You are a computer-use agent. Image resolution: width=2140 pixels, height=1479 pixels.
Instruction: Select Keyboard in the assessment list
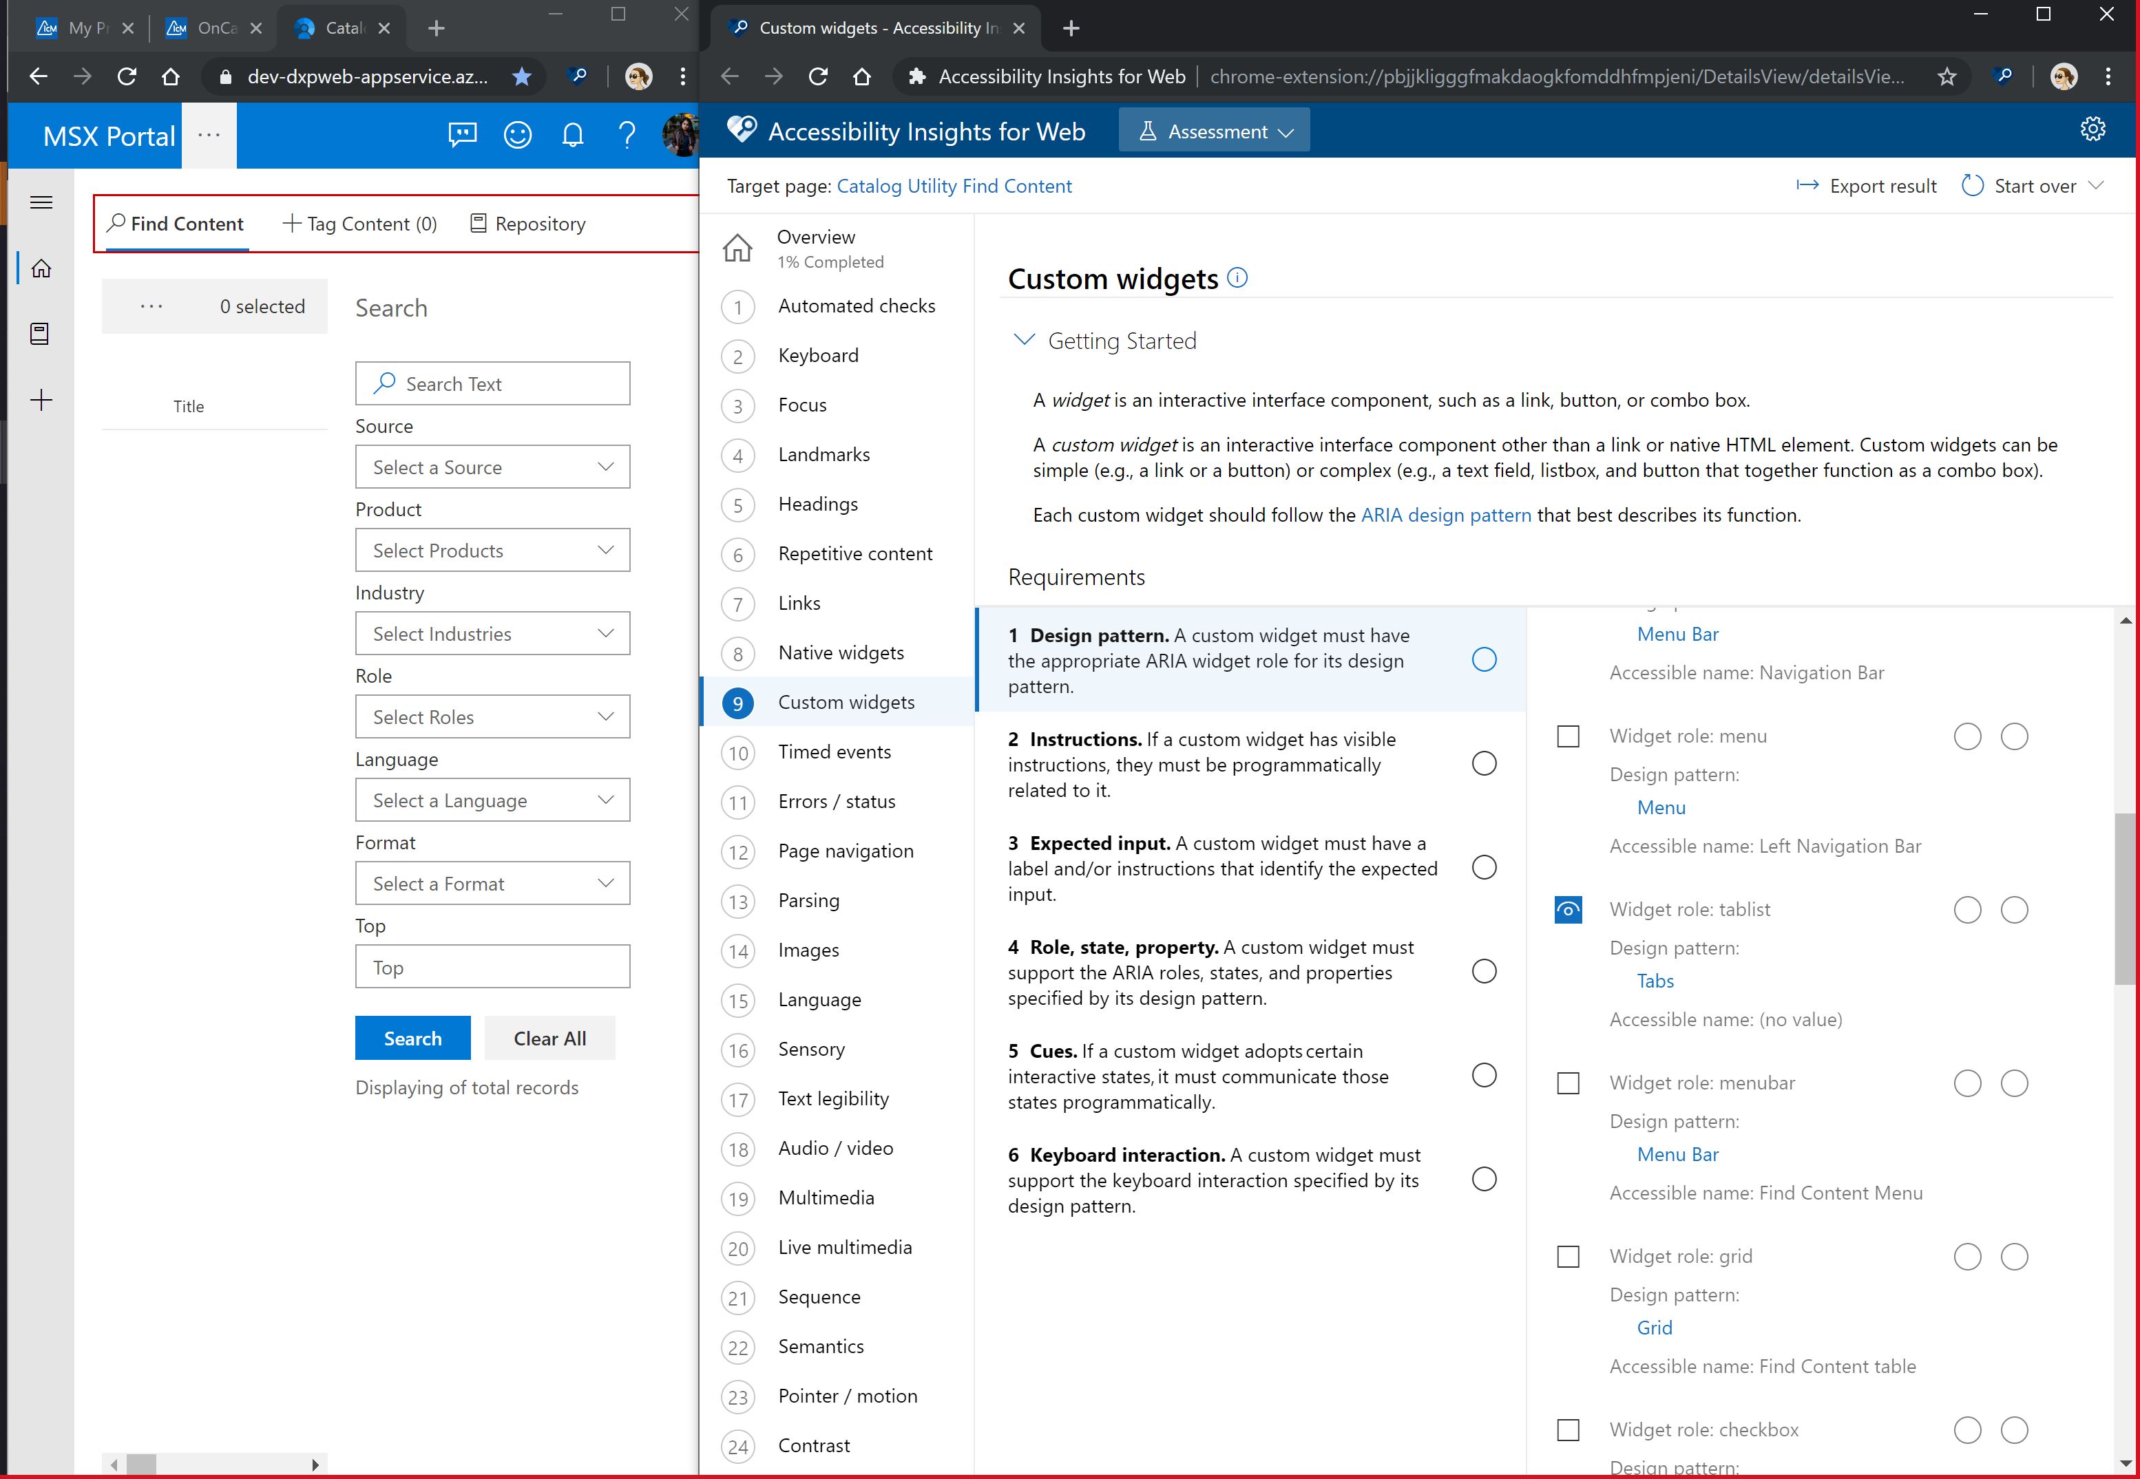pyautogui.click(x=818, y=356)
